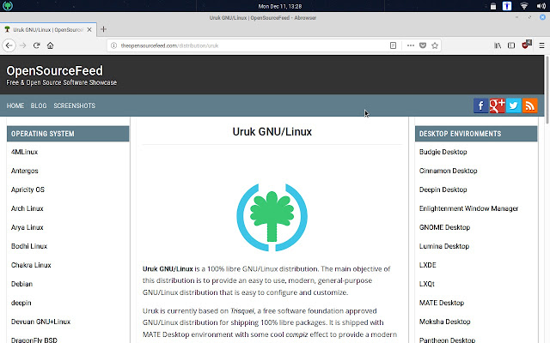Open HOME in site navigation
Viewport: 550px width, 343px height.
pyautogui.click(x=15, y=105)
